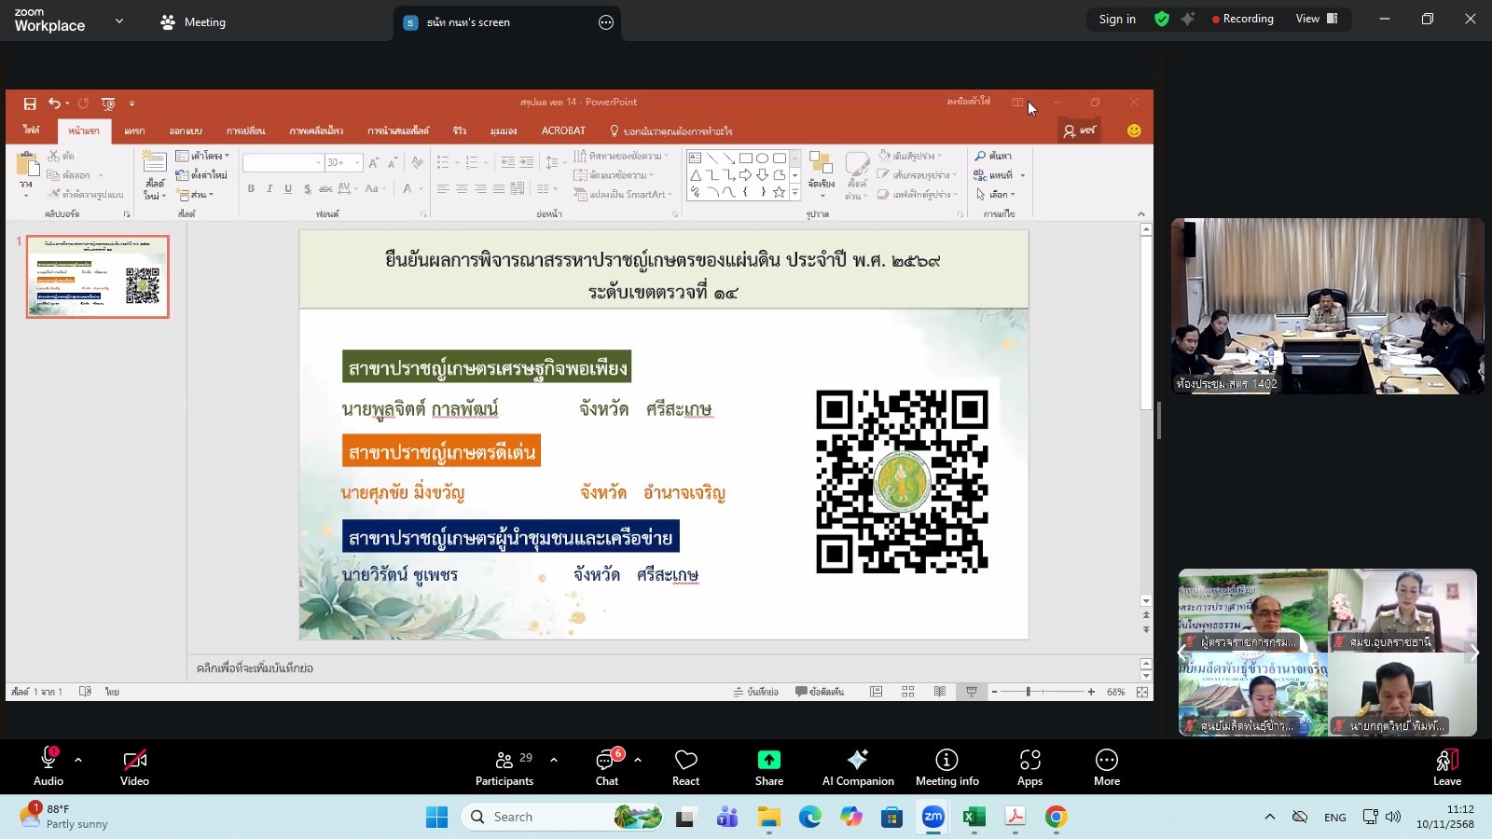Open the Paste (วาง) dropdown arrow
1492x839 pixels.
pyautogui.click(x=25, y=194)
